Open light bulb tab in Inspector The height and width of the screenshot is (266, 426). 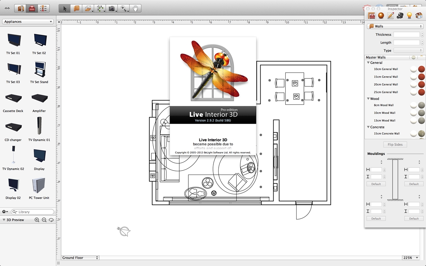point(409,16)
